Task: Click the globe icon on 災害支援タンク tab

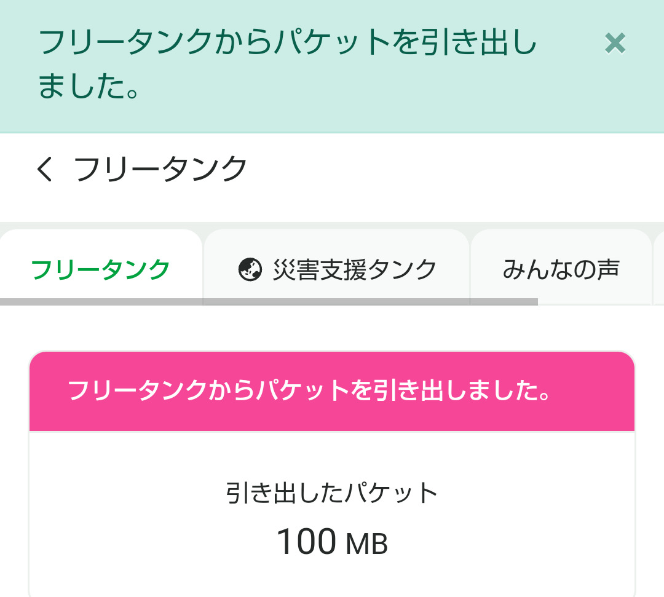Action: [250, 269]
